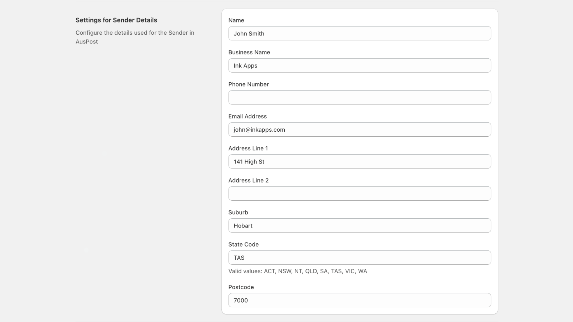Click the Settings for Sender Details heading

[116, 20]
